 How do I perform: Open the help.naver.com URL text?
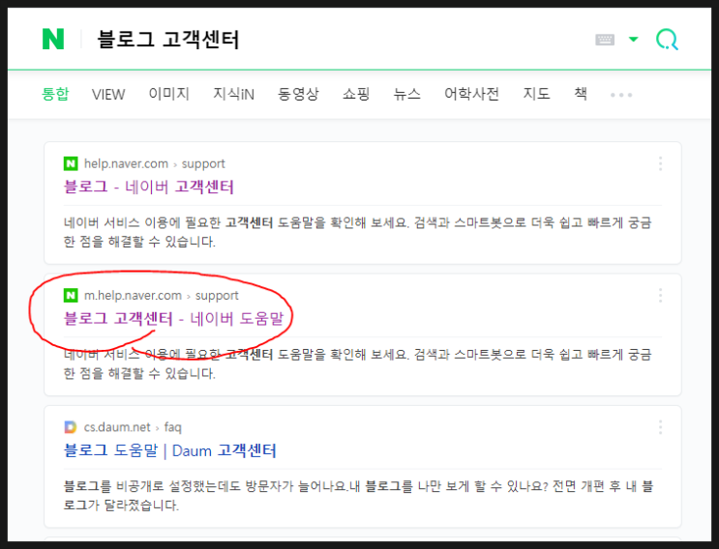tap(126, 163)
